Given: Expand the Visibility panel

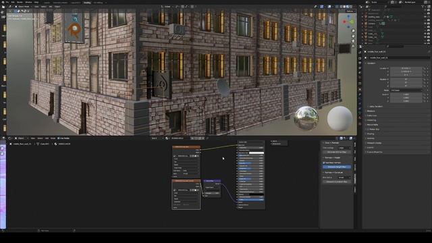Looking at the screenshot, I should pos(371,138).
